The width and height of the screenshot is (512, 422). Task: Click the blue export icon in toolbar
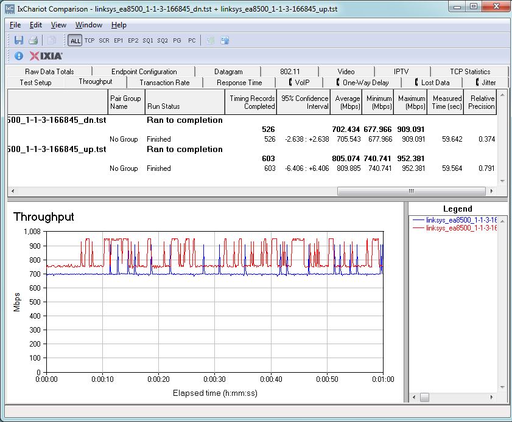pyautogui.click(x=225, y=41)
